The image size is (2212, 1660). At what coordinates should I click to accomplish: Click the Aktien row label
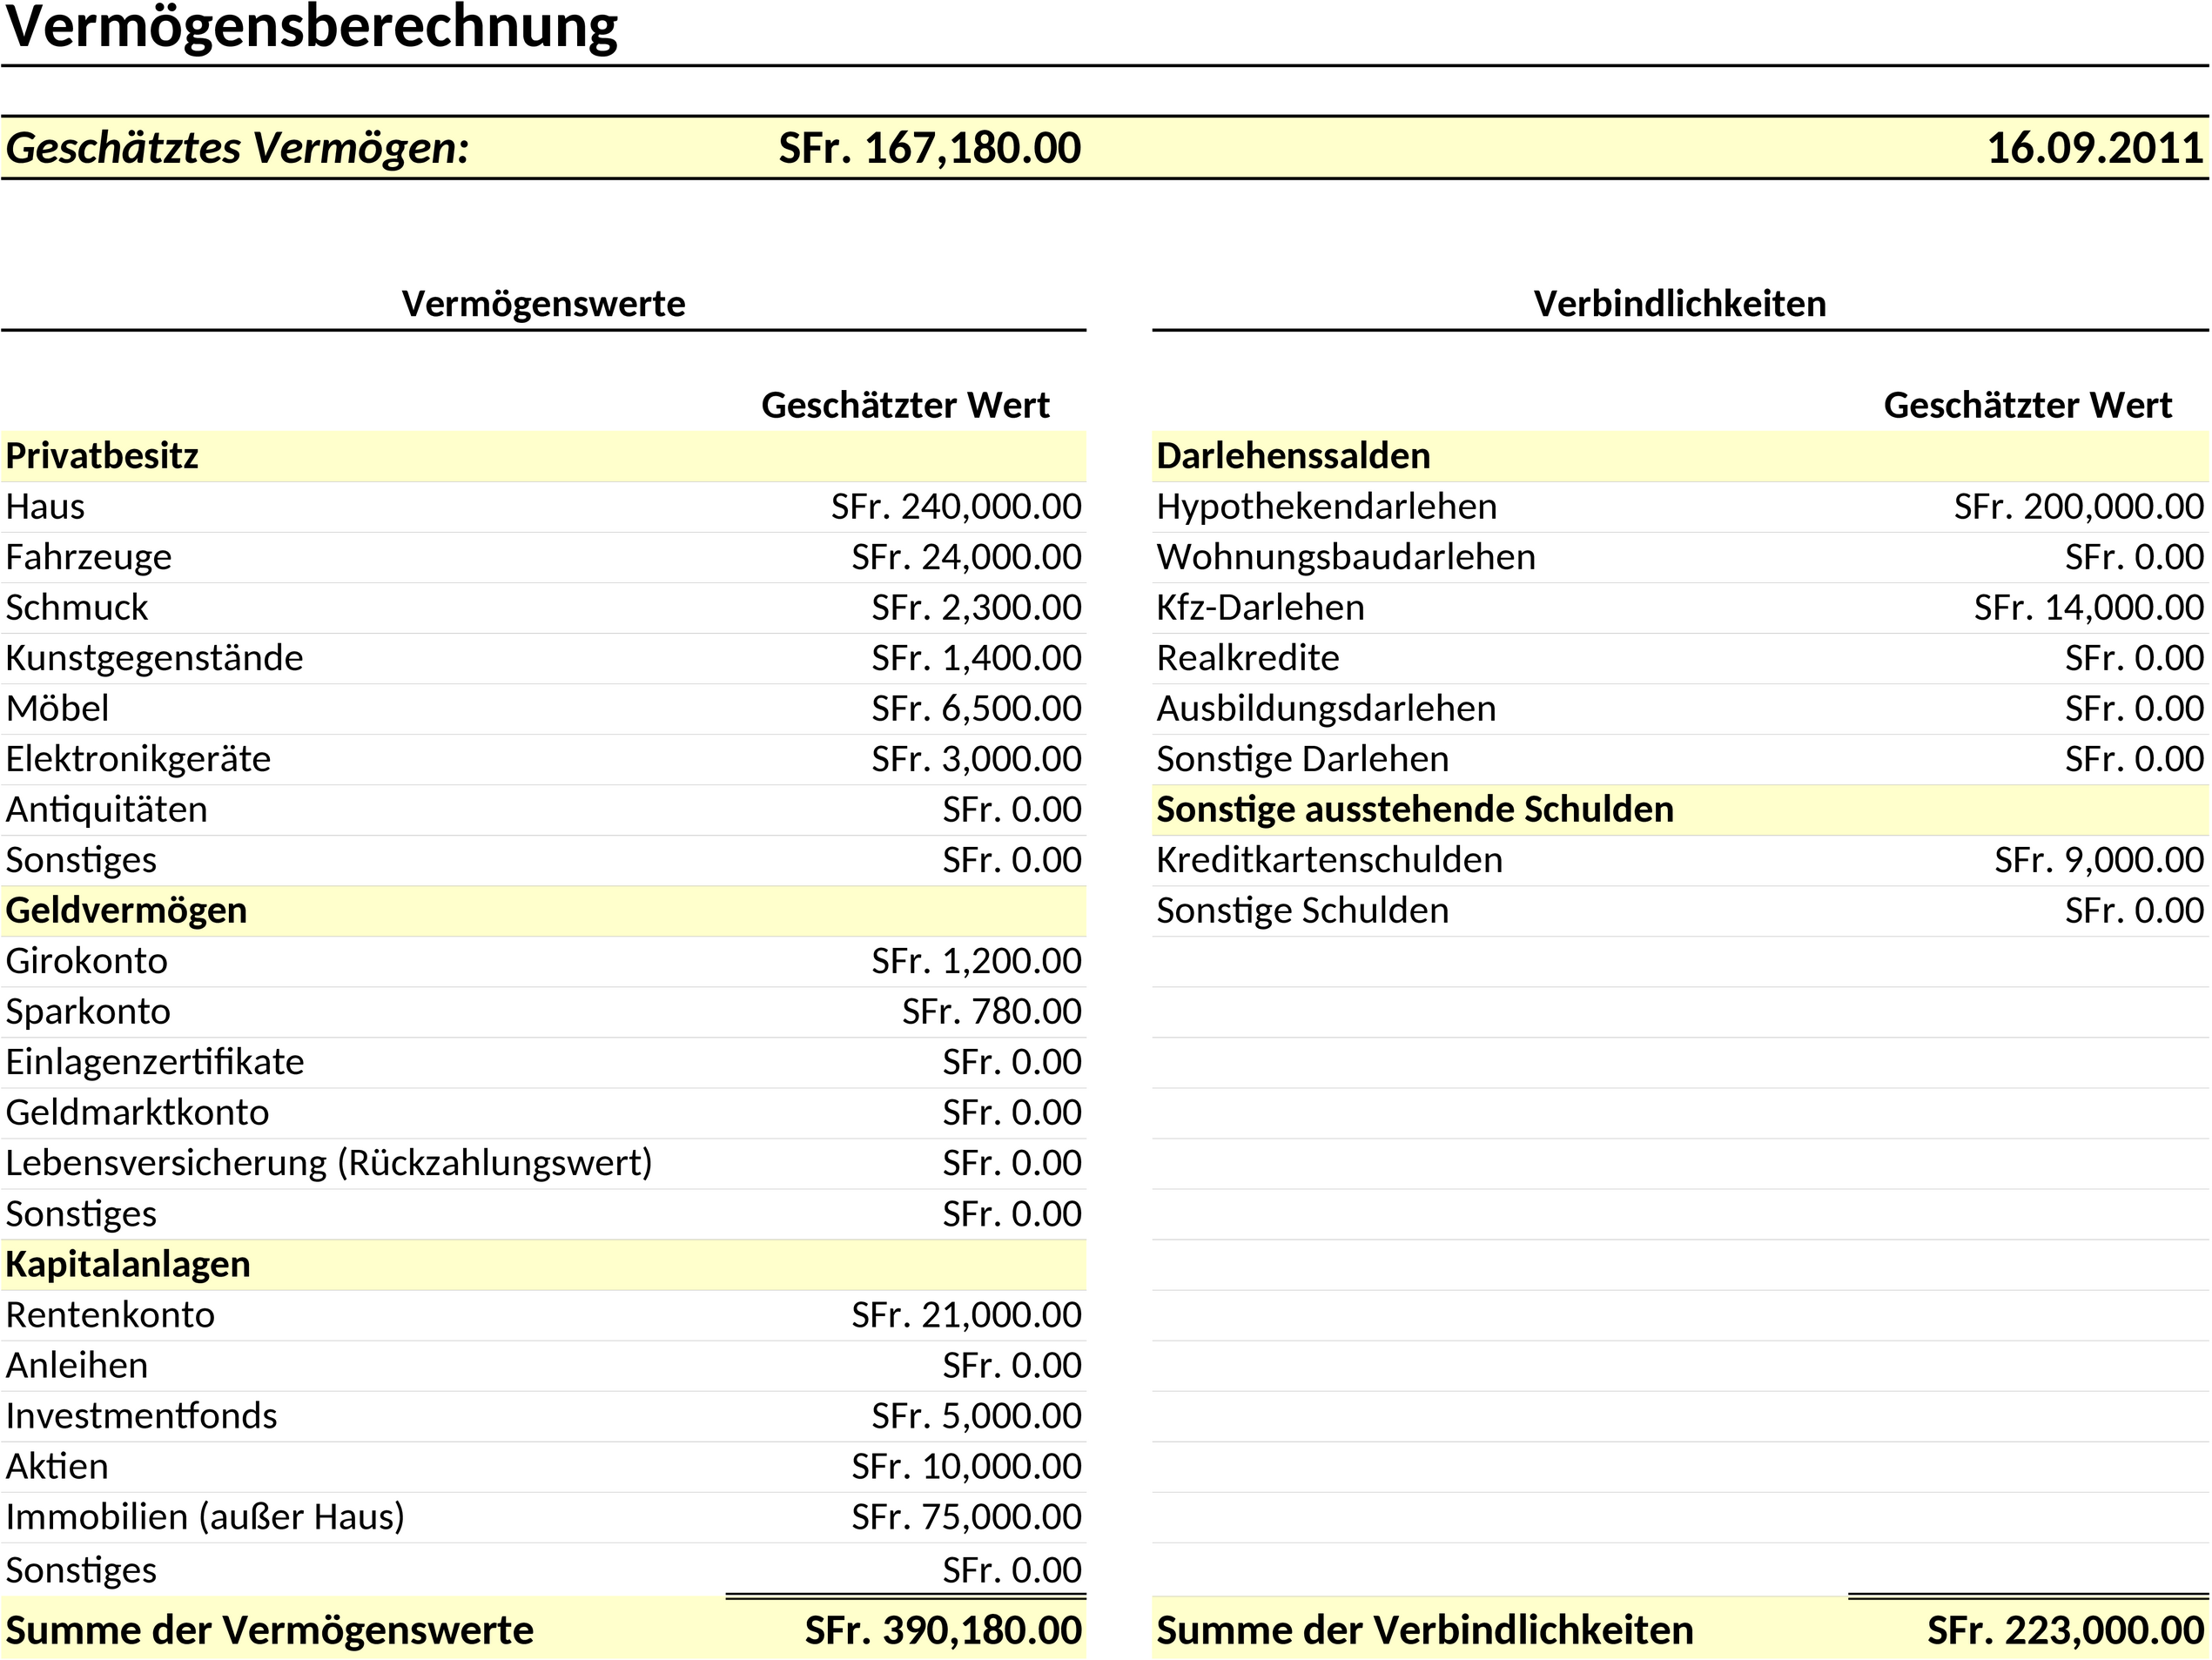[x=57, y=1467]
